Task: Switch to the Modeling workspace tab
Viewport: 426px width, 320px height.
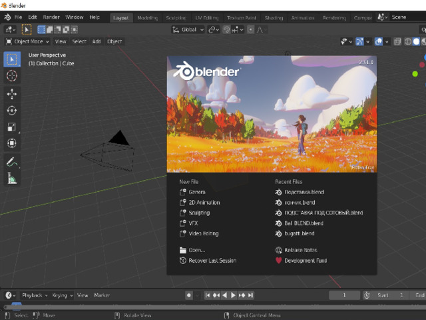Action: point(147,18)
